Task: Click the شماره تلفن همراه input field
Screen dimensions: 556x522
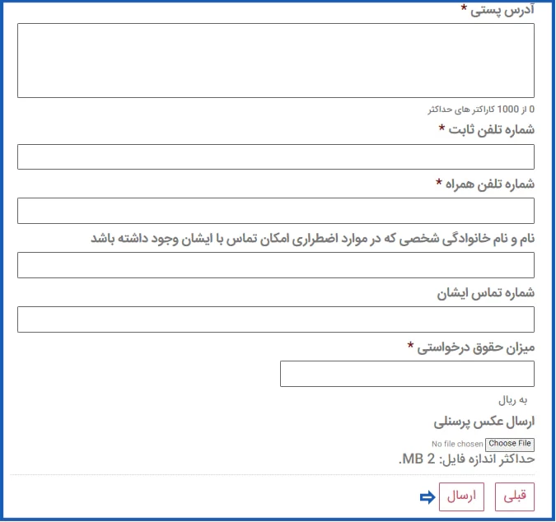Action: coord(275,211)
